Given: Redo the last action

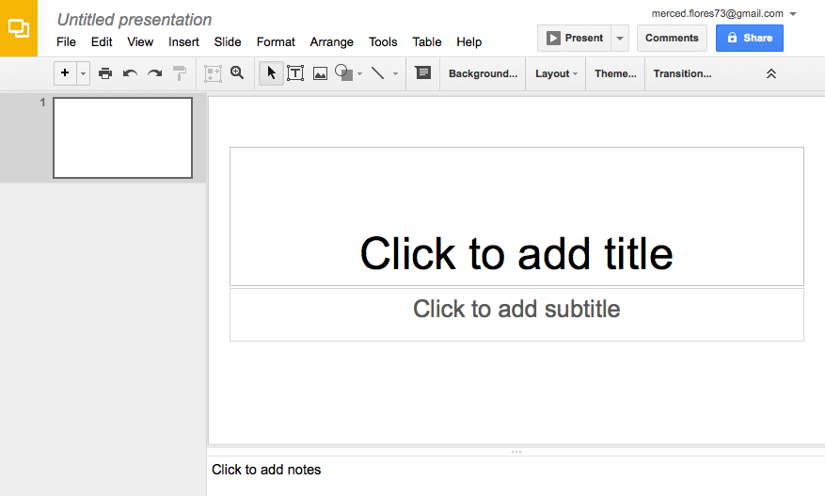Looking at the screenshot, I should pos(154,73).
